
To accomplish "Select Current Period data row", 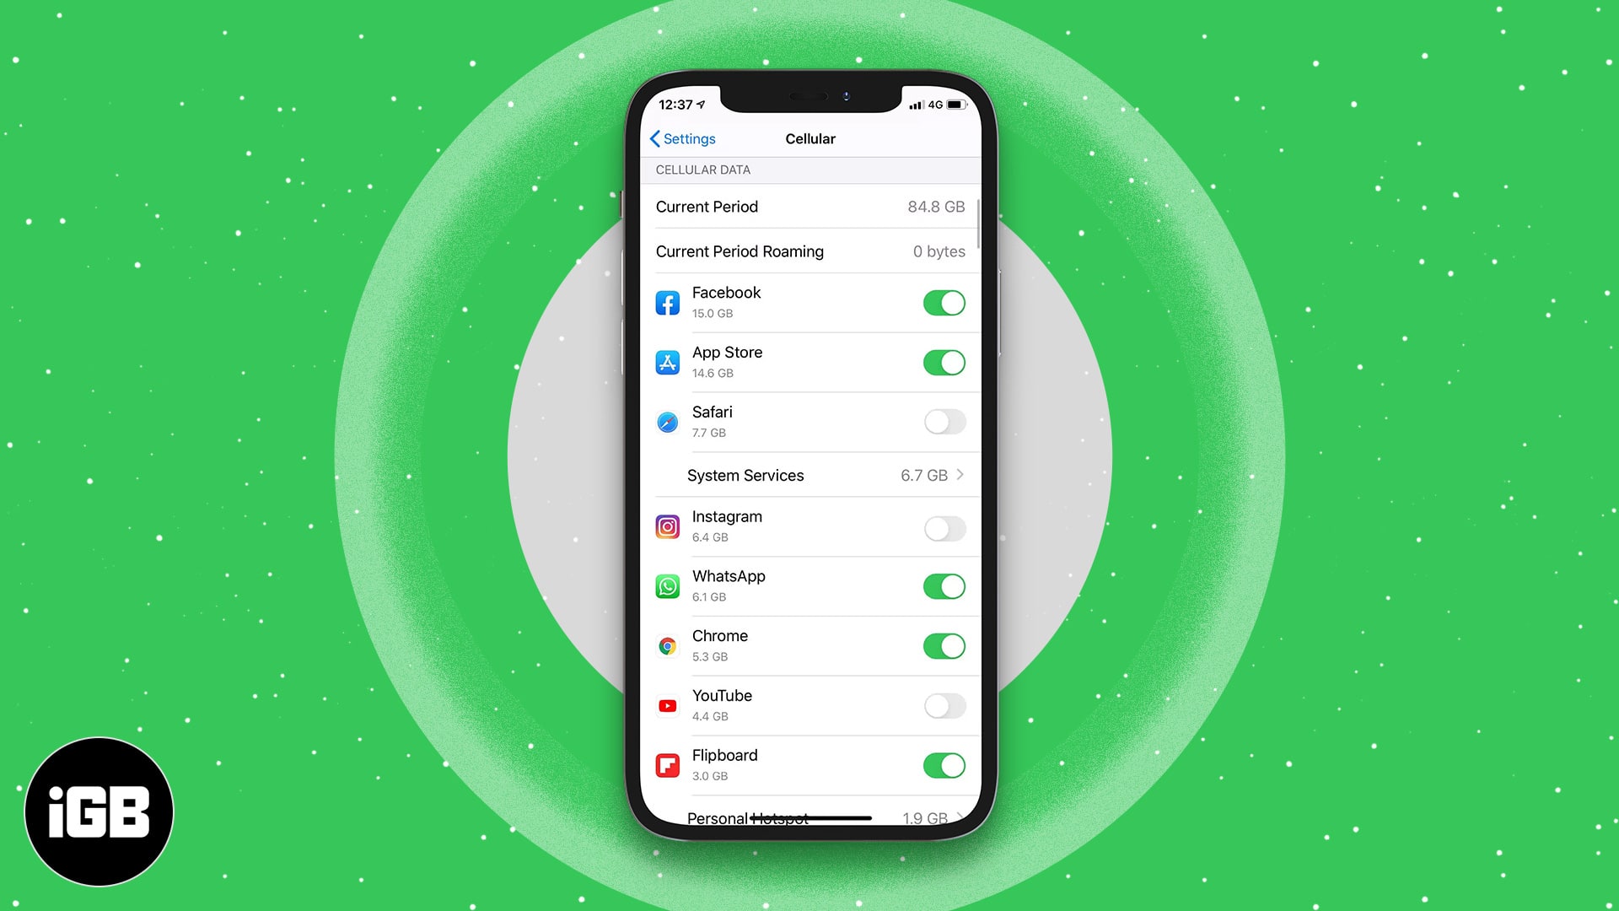I will (809, 206).
